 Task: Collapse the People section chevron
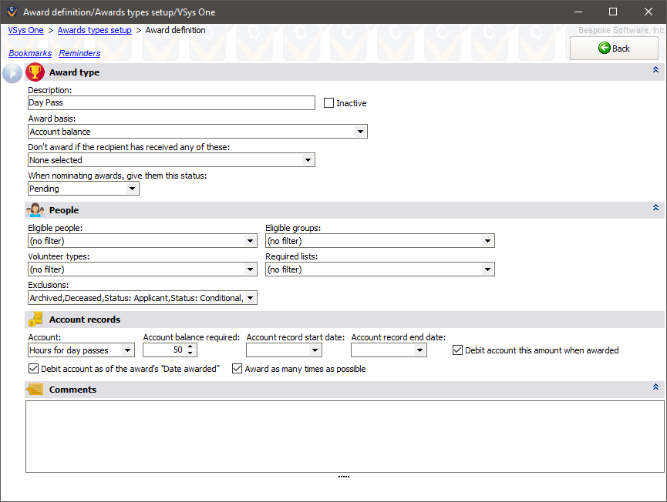655,208
